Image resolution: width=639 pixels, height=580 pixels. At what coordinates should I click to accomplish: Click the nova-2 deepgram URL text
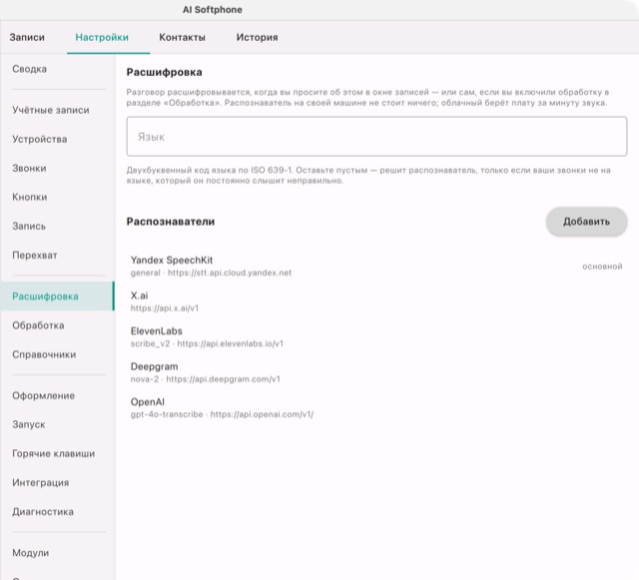pos(206,379)
